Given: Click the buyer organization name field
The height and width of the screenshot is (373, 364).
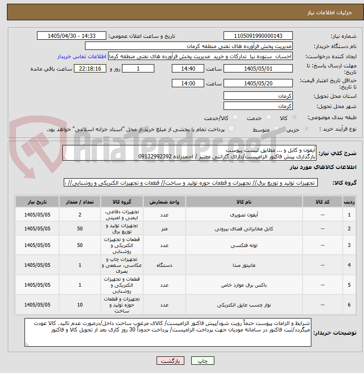Looking at the screenshot, I should (x=189, y=46).
